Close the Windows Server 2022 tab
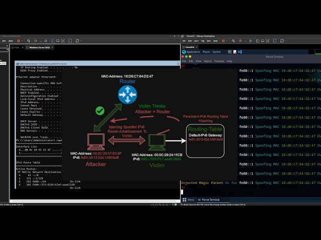 coord(52,47)
